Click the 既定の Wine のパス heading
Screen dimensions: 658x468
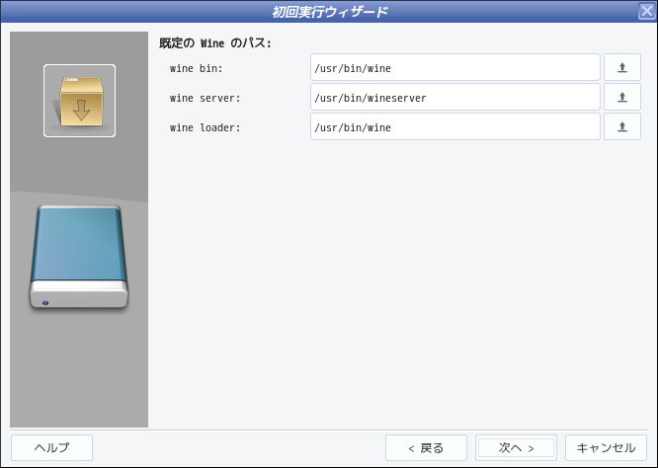pyautogui.click(x=215, y=43)
